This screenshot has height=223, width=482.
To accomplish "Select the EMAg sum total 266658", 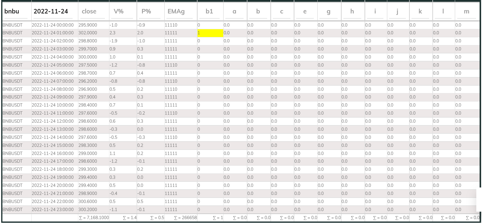I will (185, 218).
